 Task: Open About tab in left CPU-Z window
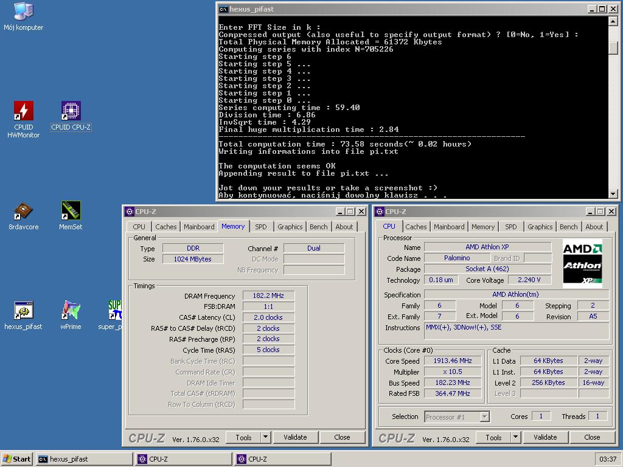pyautogui.click(x=344, y=227)
